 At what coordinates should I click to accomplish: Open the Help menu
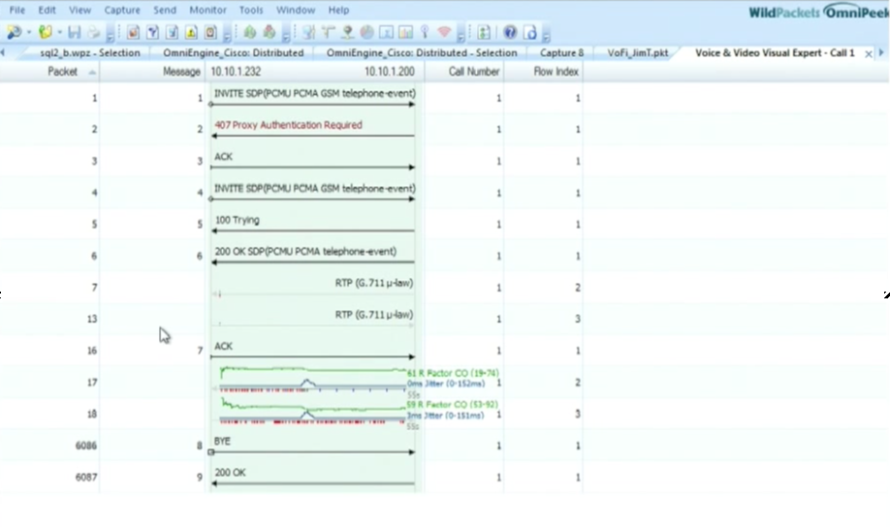tap(339, 11)
